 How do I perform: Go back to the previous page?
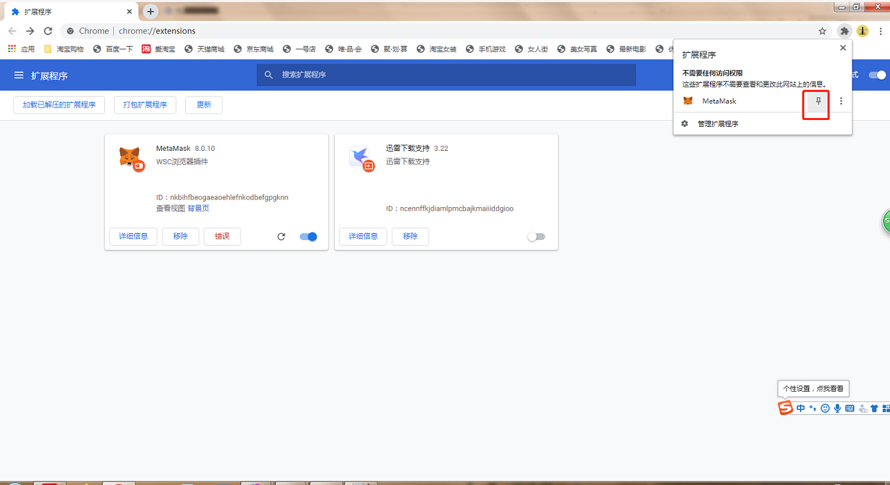click(x=12, y=31)
